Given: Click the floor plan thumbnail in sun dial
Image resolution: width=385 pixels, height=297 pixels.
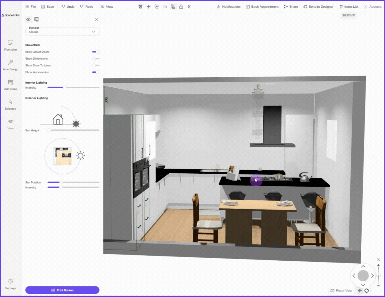Looking at the screenshot, I should click(x=63, y=156).
